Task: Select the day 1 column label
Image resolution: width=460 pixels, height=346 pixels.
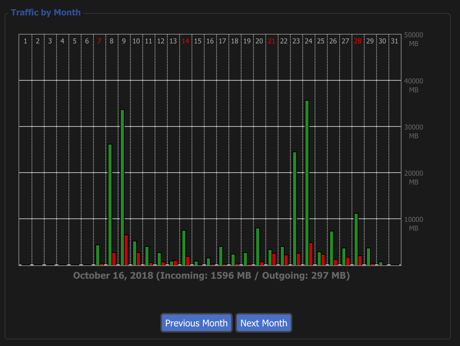Action: point(25,41)
